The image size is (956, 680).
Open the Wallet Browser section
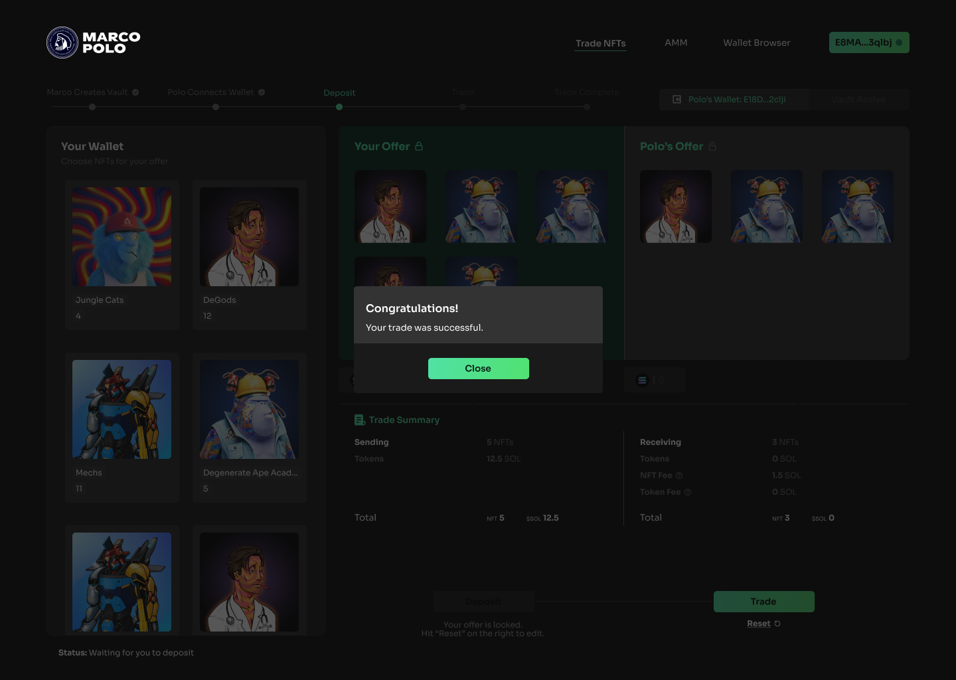click(757, 42)
